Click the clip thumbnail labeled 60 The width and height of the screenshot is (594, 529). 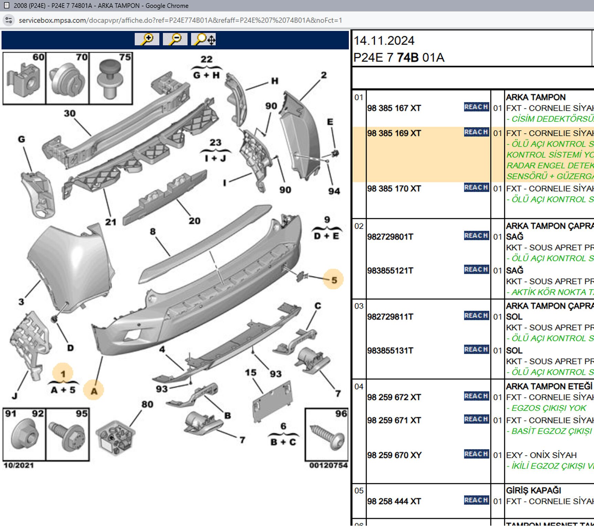coord(24,79)
